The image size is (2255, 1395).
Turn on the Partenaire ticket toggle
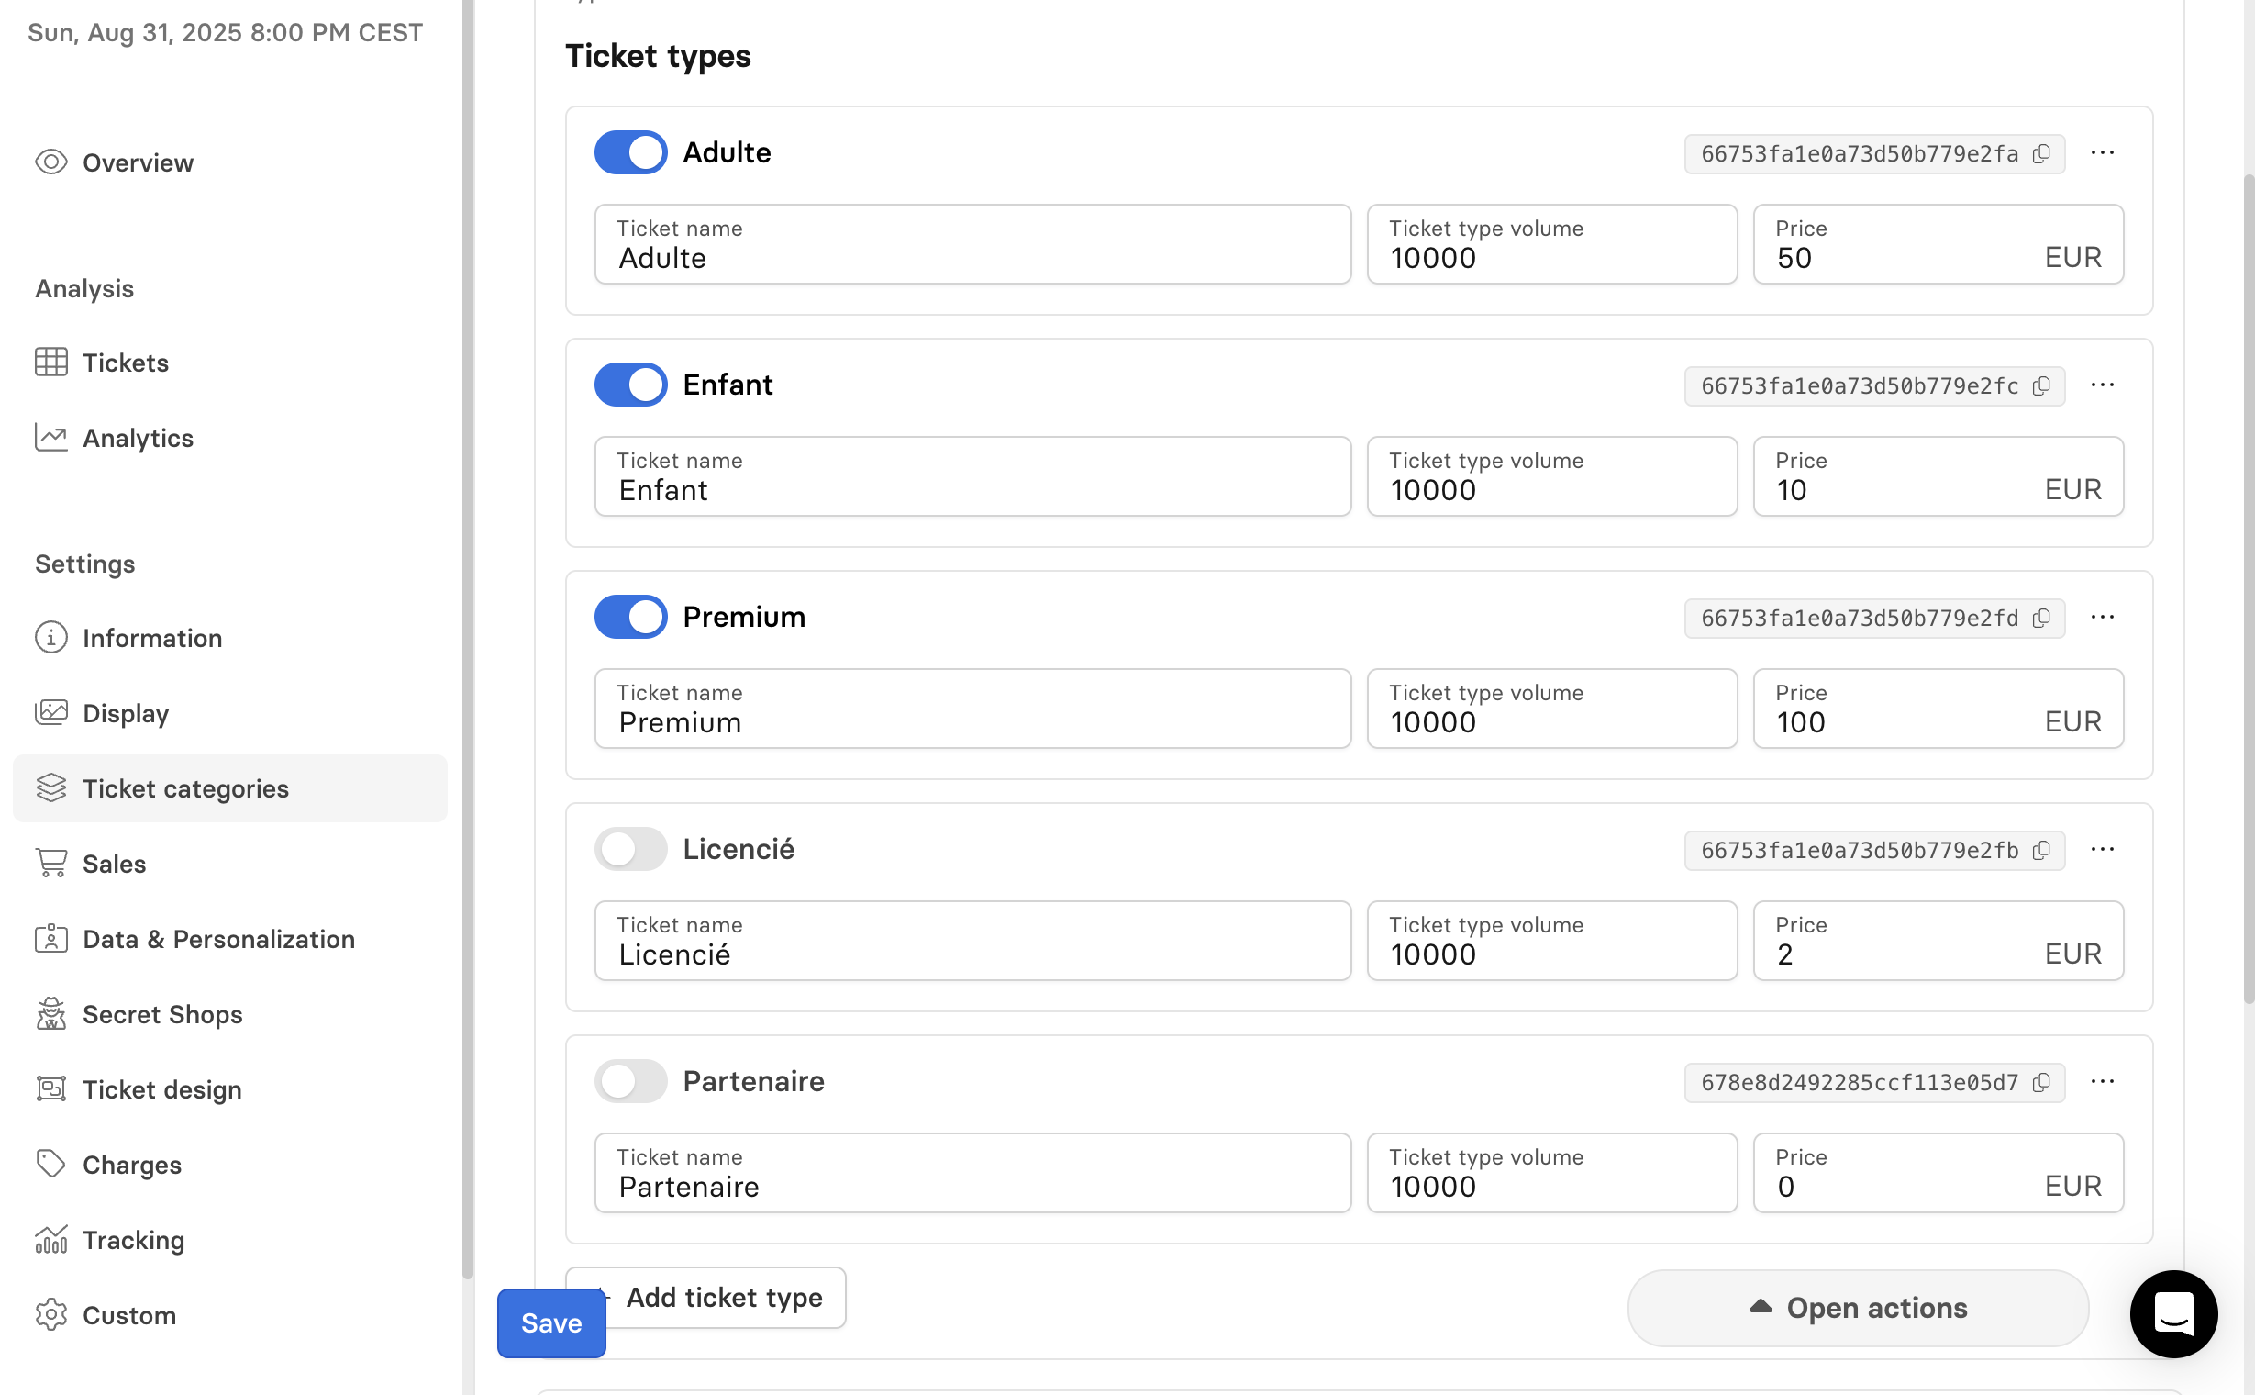[631, 1081]
